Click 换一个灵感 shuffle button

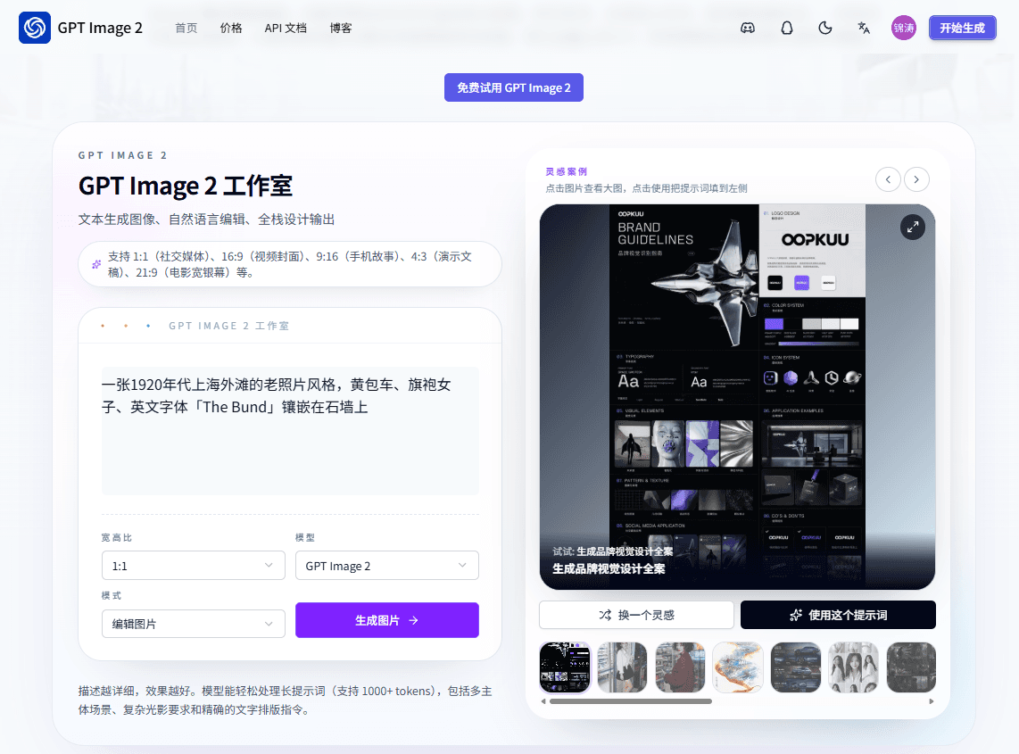click(636, 615)
